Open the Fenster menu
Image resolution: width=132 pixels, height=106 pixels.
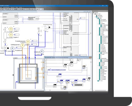click(21, 7)
